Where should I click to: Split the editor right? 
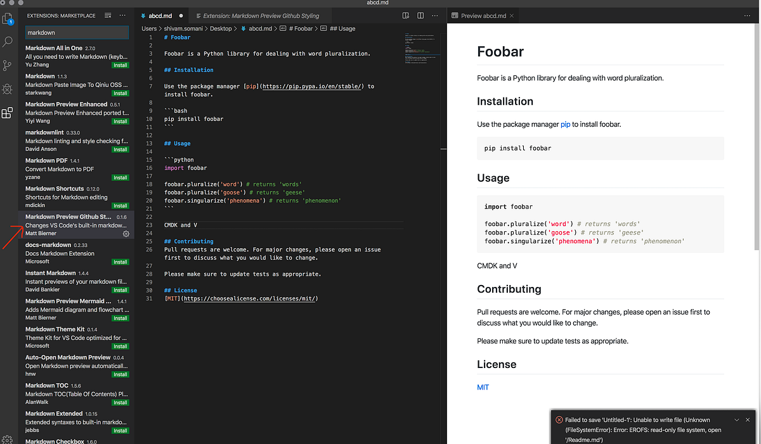coord(422,15)
